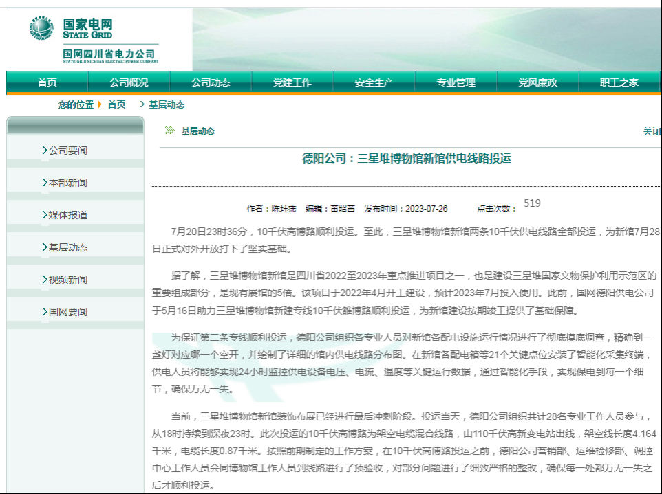Click the 基层动态 section heading text
This screenshot has width=662, height=494.
tap(198, 131)
